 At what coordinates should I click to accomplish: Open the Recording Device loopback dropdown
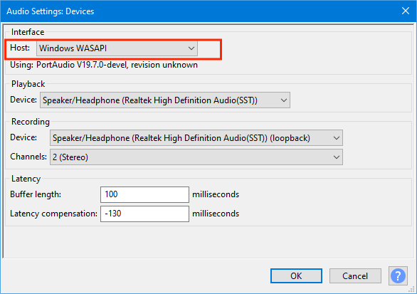(196, 138)
